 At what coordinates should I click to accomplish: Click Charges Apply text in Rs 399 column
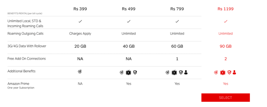click(80, 34)
